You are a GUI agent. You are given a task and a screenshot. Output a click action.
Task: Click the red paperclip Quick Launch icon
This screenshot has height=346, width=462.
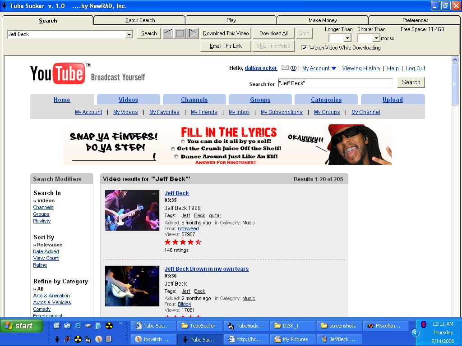tap(68, 339)
